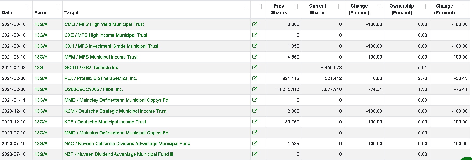Open MFM / MFS Municipal Income Trust link
The image size is (472, 160).
pyautogui.click(x=101, y=57)
